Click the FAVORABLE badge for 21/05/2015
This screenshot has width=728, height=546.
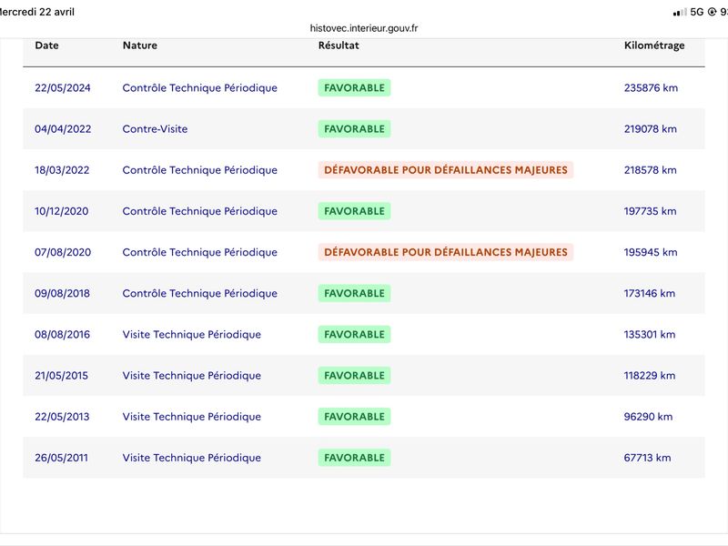354,376
